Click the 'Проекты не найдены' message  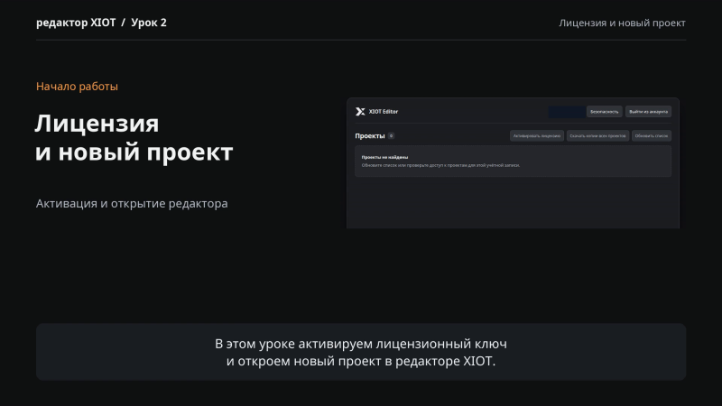pos(384,157)
